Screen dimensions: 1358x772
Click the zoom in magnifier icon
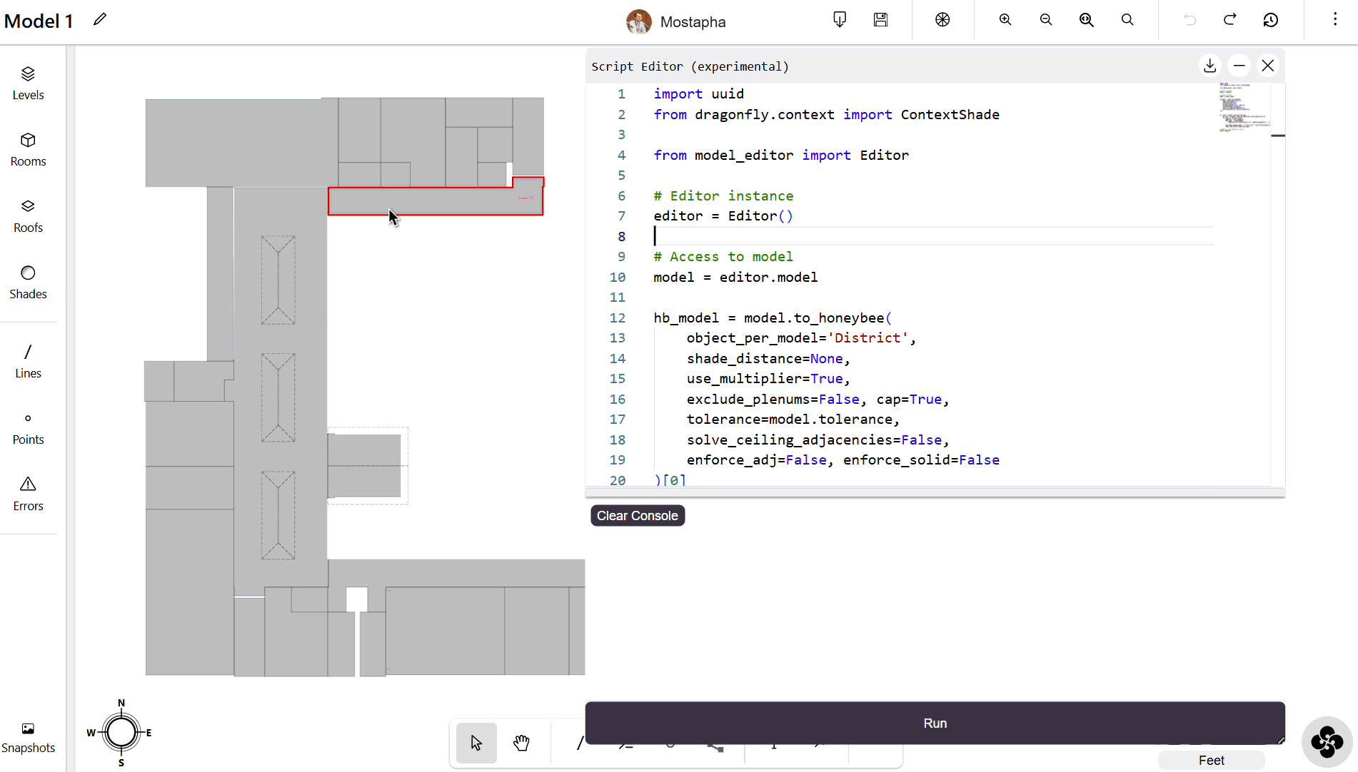[x=1005, y=20]
